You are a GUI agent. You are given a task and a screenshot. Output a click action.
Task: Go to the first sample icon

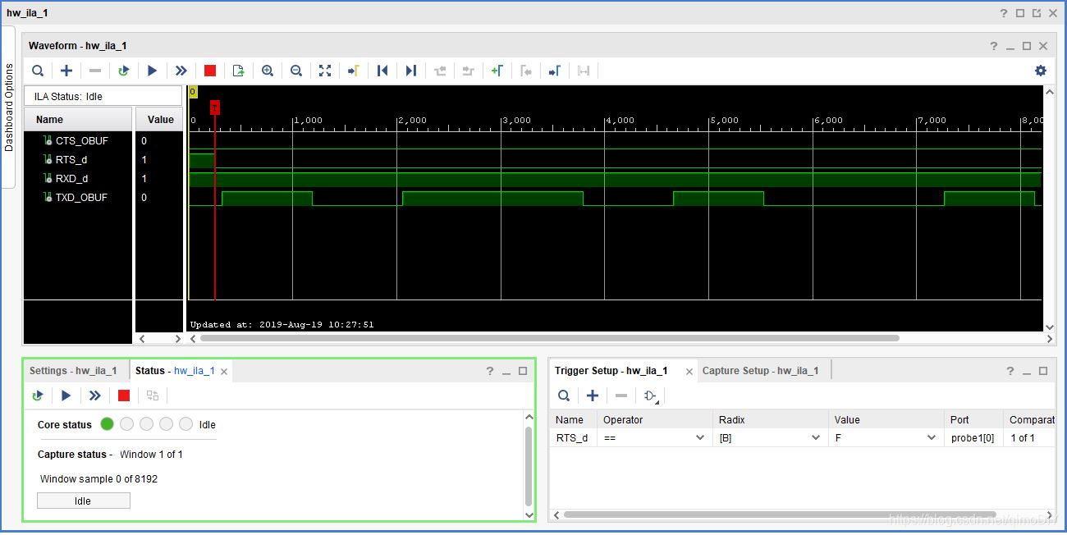point(382,71)
